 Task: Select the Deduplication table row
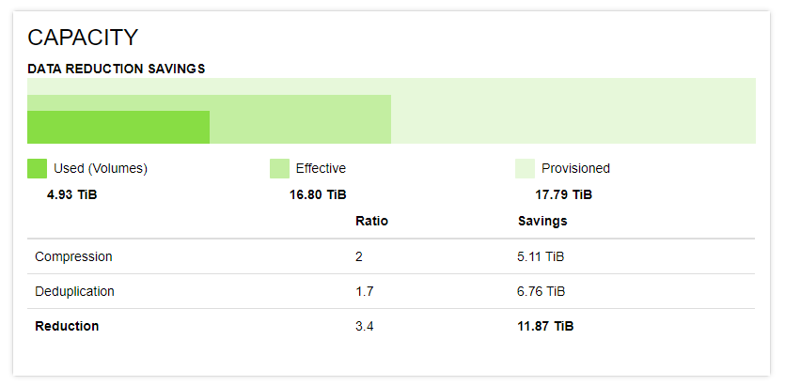coord(391,291)
